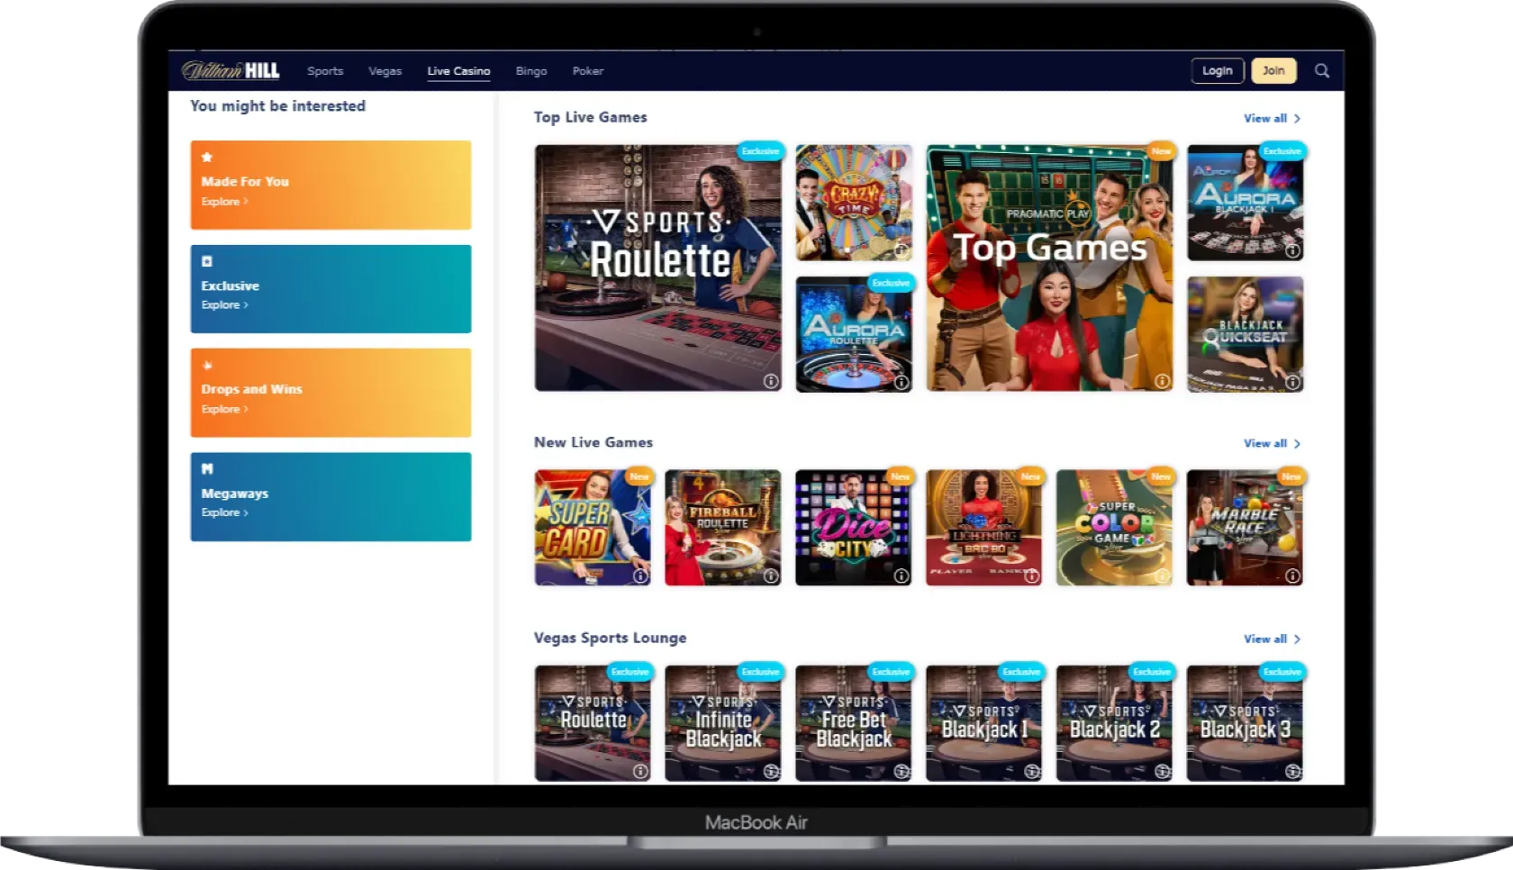The image size is (1513, 870).
Task: Click the Login button
Action: pos(1218,70)
